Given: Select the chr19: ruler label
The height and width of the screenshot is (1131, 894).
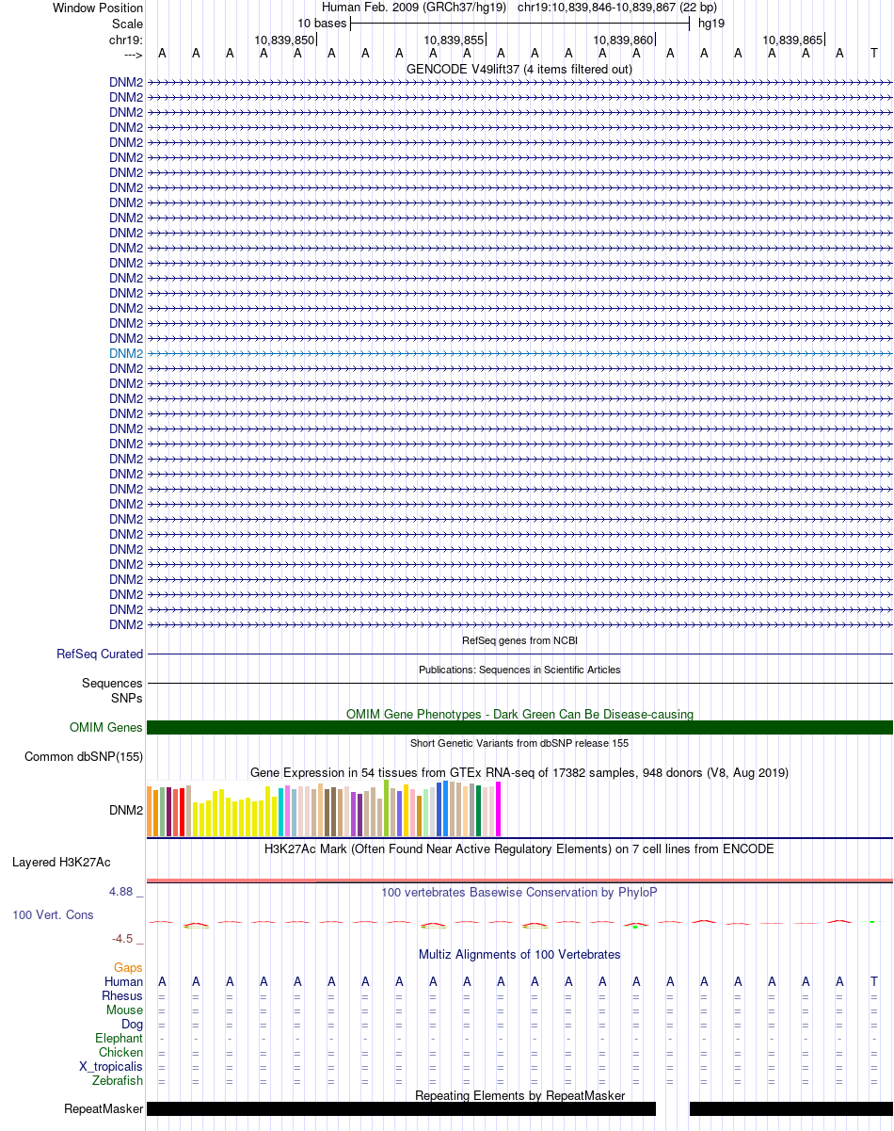Looking at the screenshot, I should point(126,40).
